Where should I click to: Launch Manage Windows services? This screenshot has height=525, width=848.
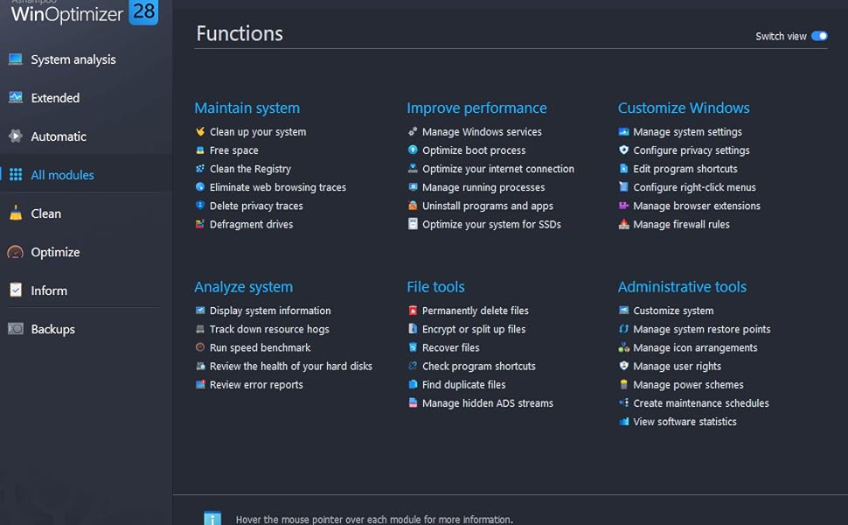coord(482,132)
